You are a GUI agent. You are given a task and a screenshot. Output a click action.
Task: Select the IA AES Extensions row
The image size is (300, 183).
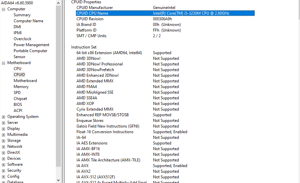(165, 143)
